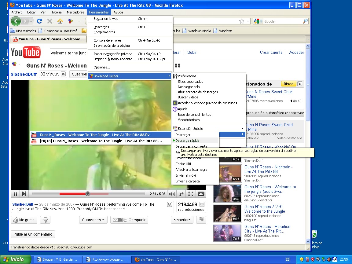The height and width of the screenshot is (264, 352).
Task: Click the ES language indicator in taskbar
Action: [x=288, y=259]
